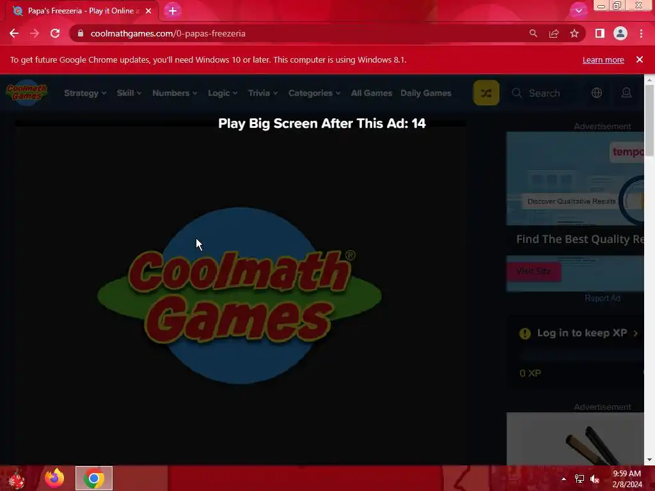Click the site Search field
The width and height of the screenshot is (655, 491).
[544, 93]
